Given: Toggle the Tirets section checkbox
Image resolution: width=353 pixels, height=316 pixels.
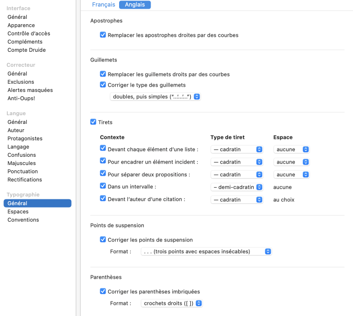Looking at the screenshot, I should 93,122.
